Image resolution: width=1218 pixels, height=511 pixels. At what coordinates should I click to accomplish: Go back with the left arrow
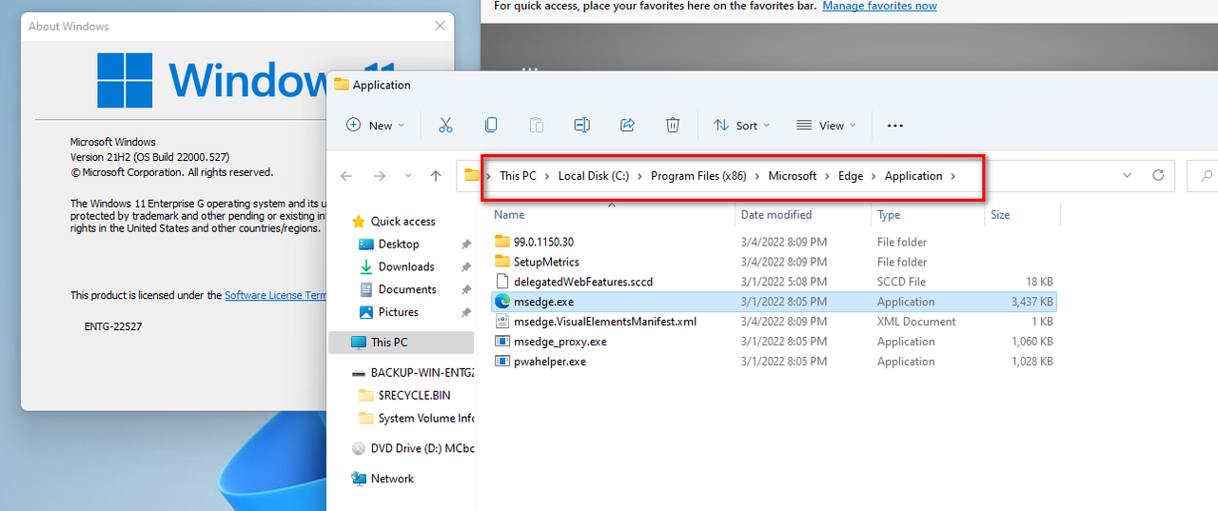346,176
